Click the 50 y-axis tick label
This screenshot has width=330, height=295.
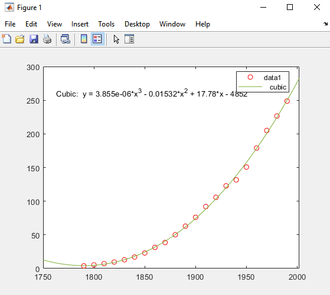click(x=35, y=236)
